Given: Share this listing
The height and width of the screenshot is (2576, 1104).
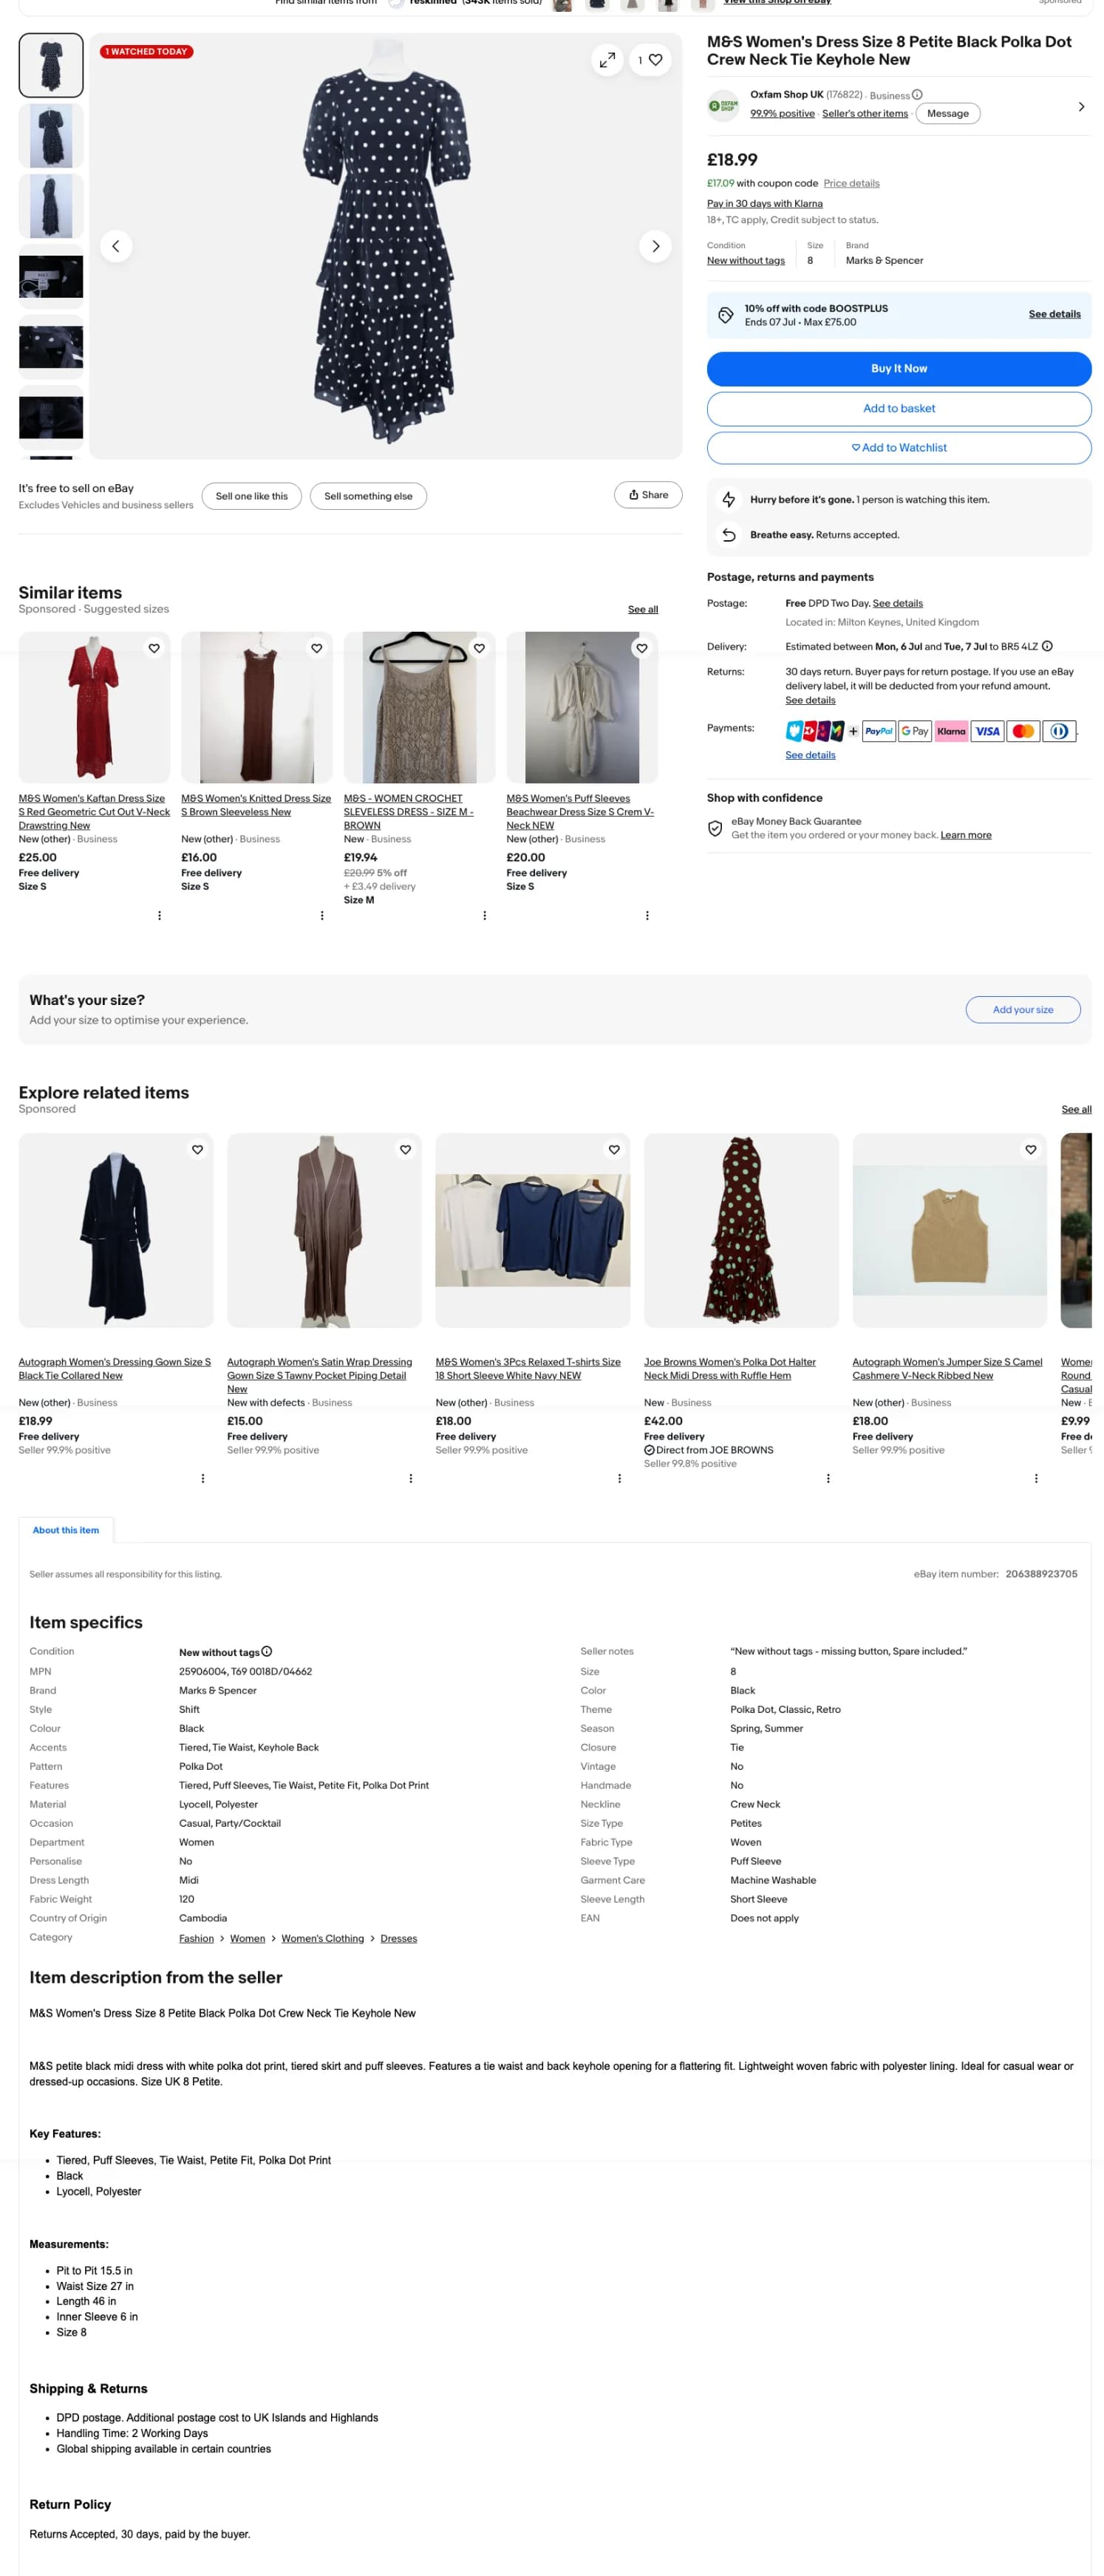Looking at the screenshot, I should coord(648,495).
